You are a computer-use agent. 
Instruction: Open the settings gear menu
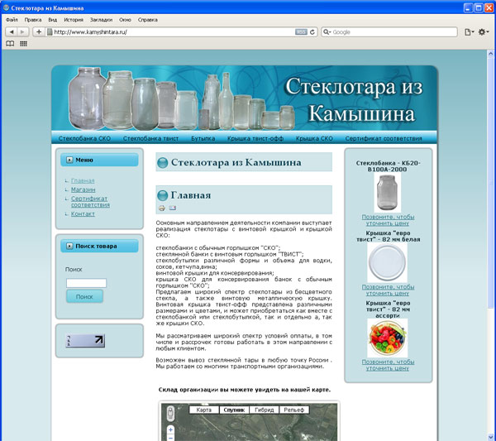pyautogui.click(x=484, y=32)
